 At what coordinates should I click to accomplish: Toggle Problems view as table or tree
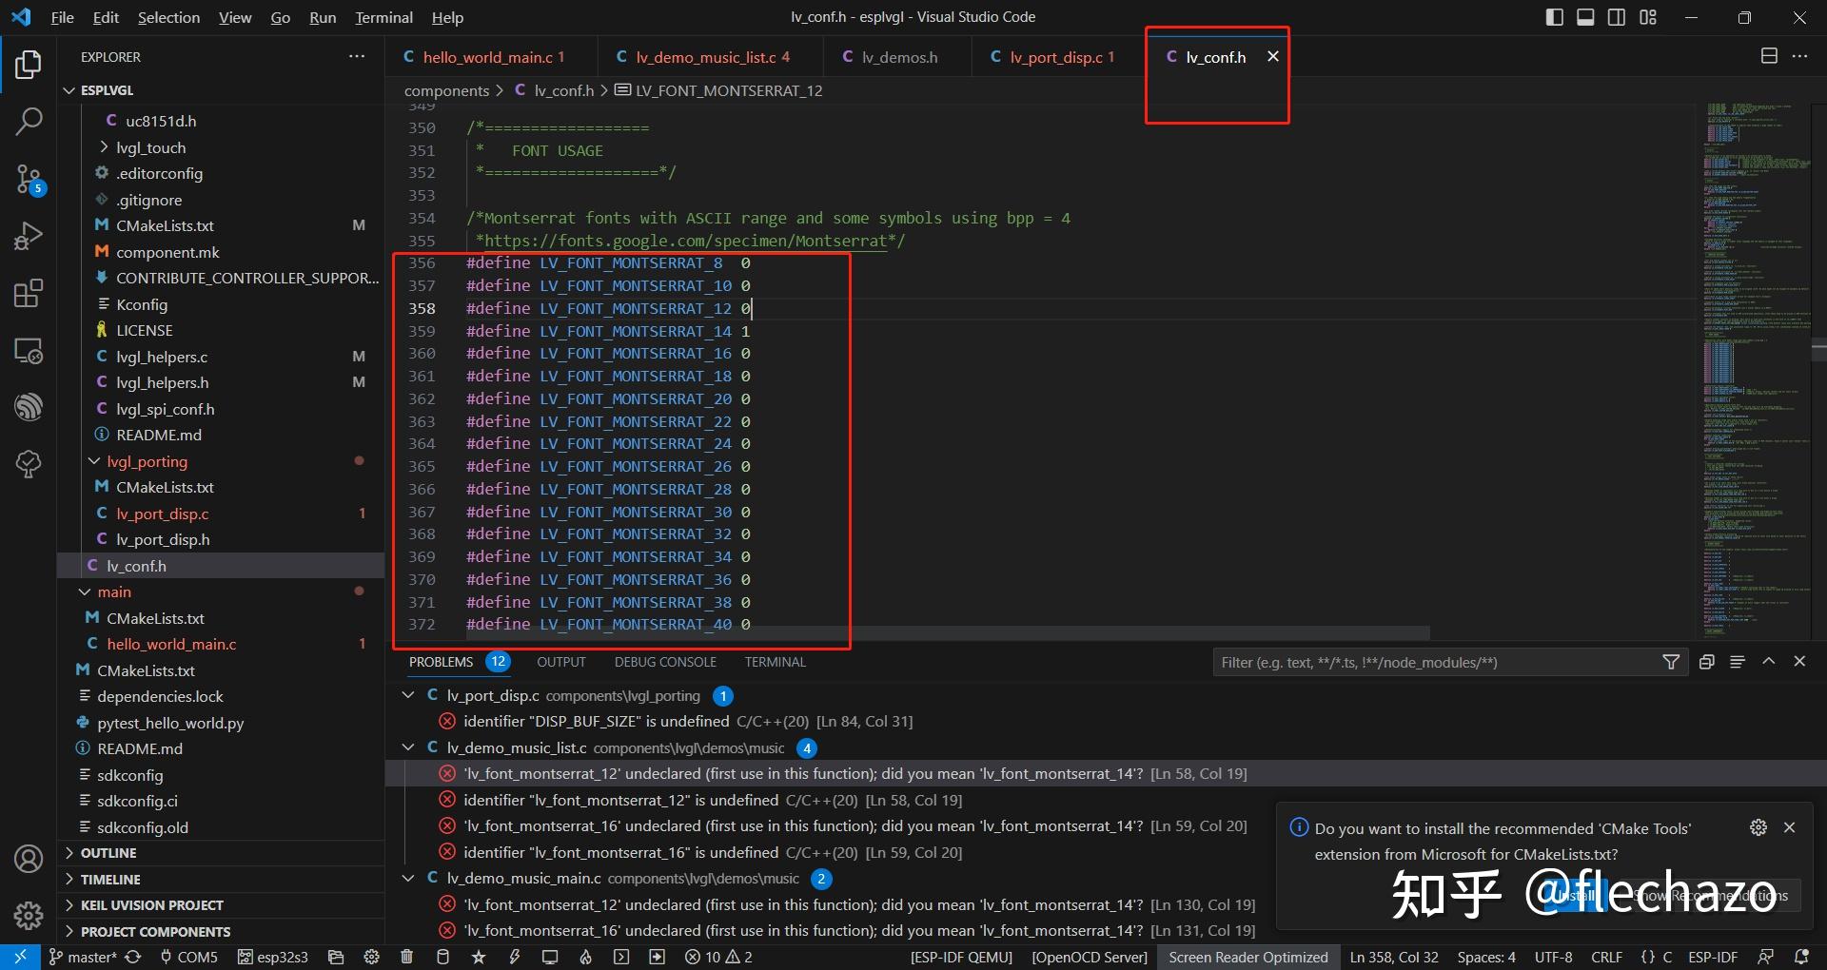[1738, 662]
